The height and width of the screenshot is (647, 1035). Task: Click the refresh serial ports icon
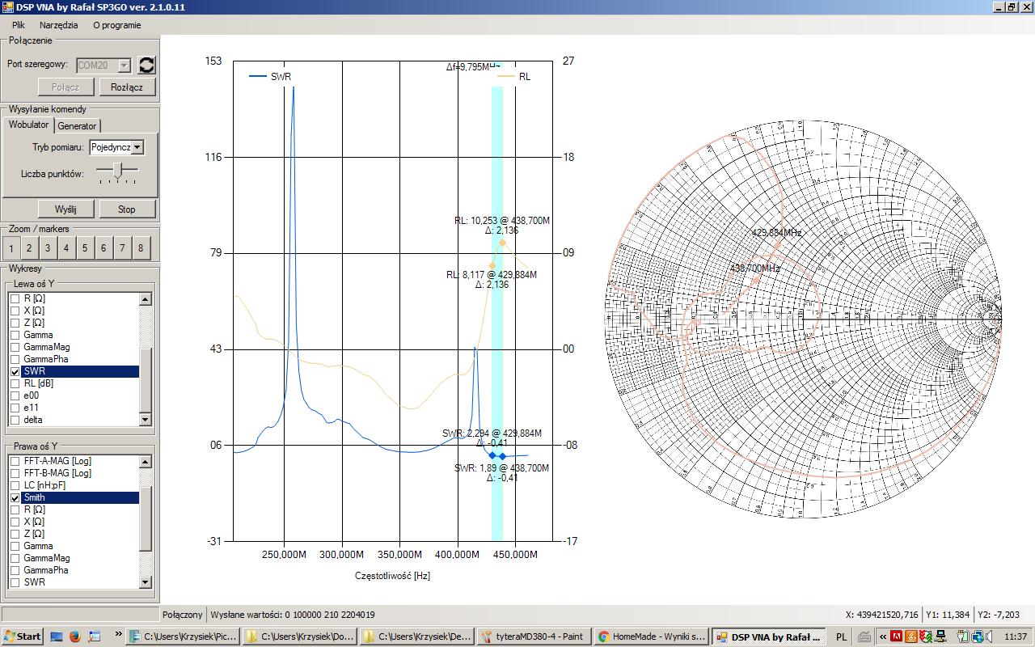(146, 66)
